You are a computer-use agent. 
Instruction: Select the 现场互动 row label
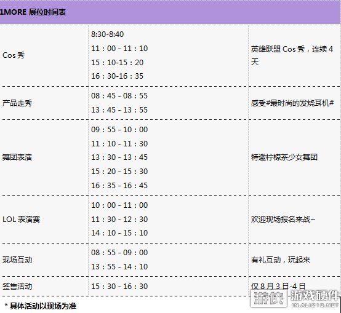[x=17, y=260]
